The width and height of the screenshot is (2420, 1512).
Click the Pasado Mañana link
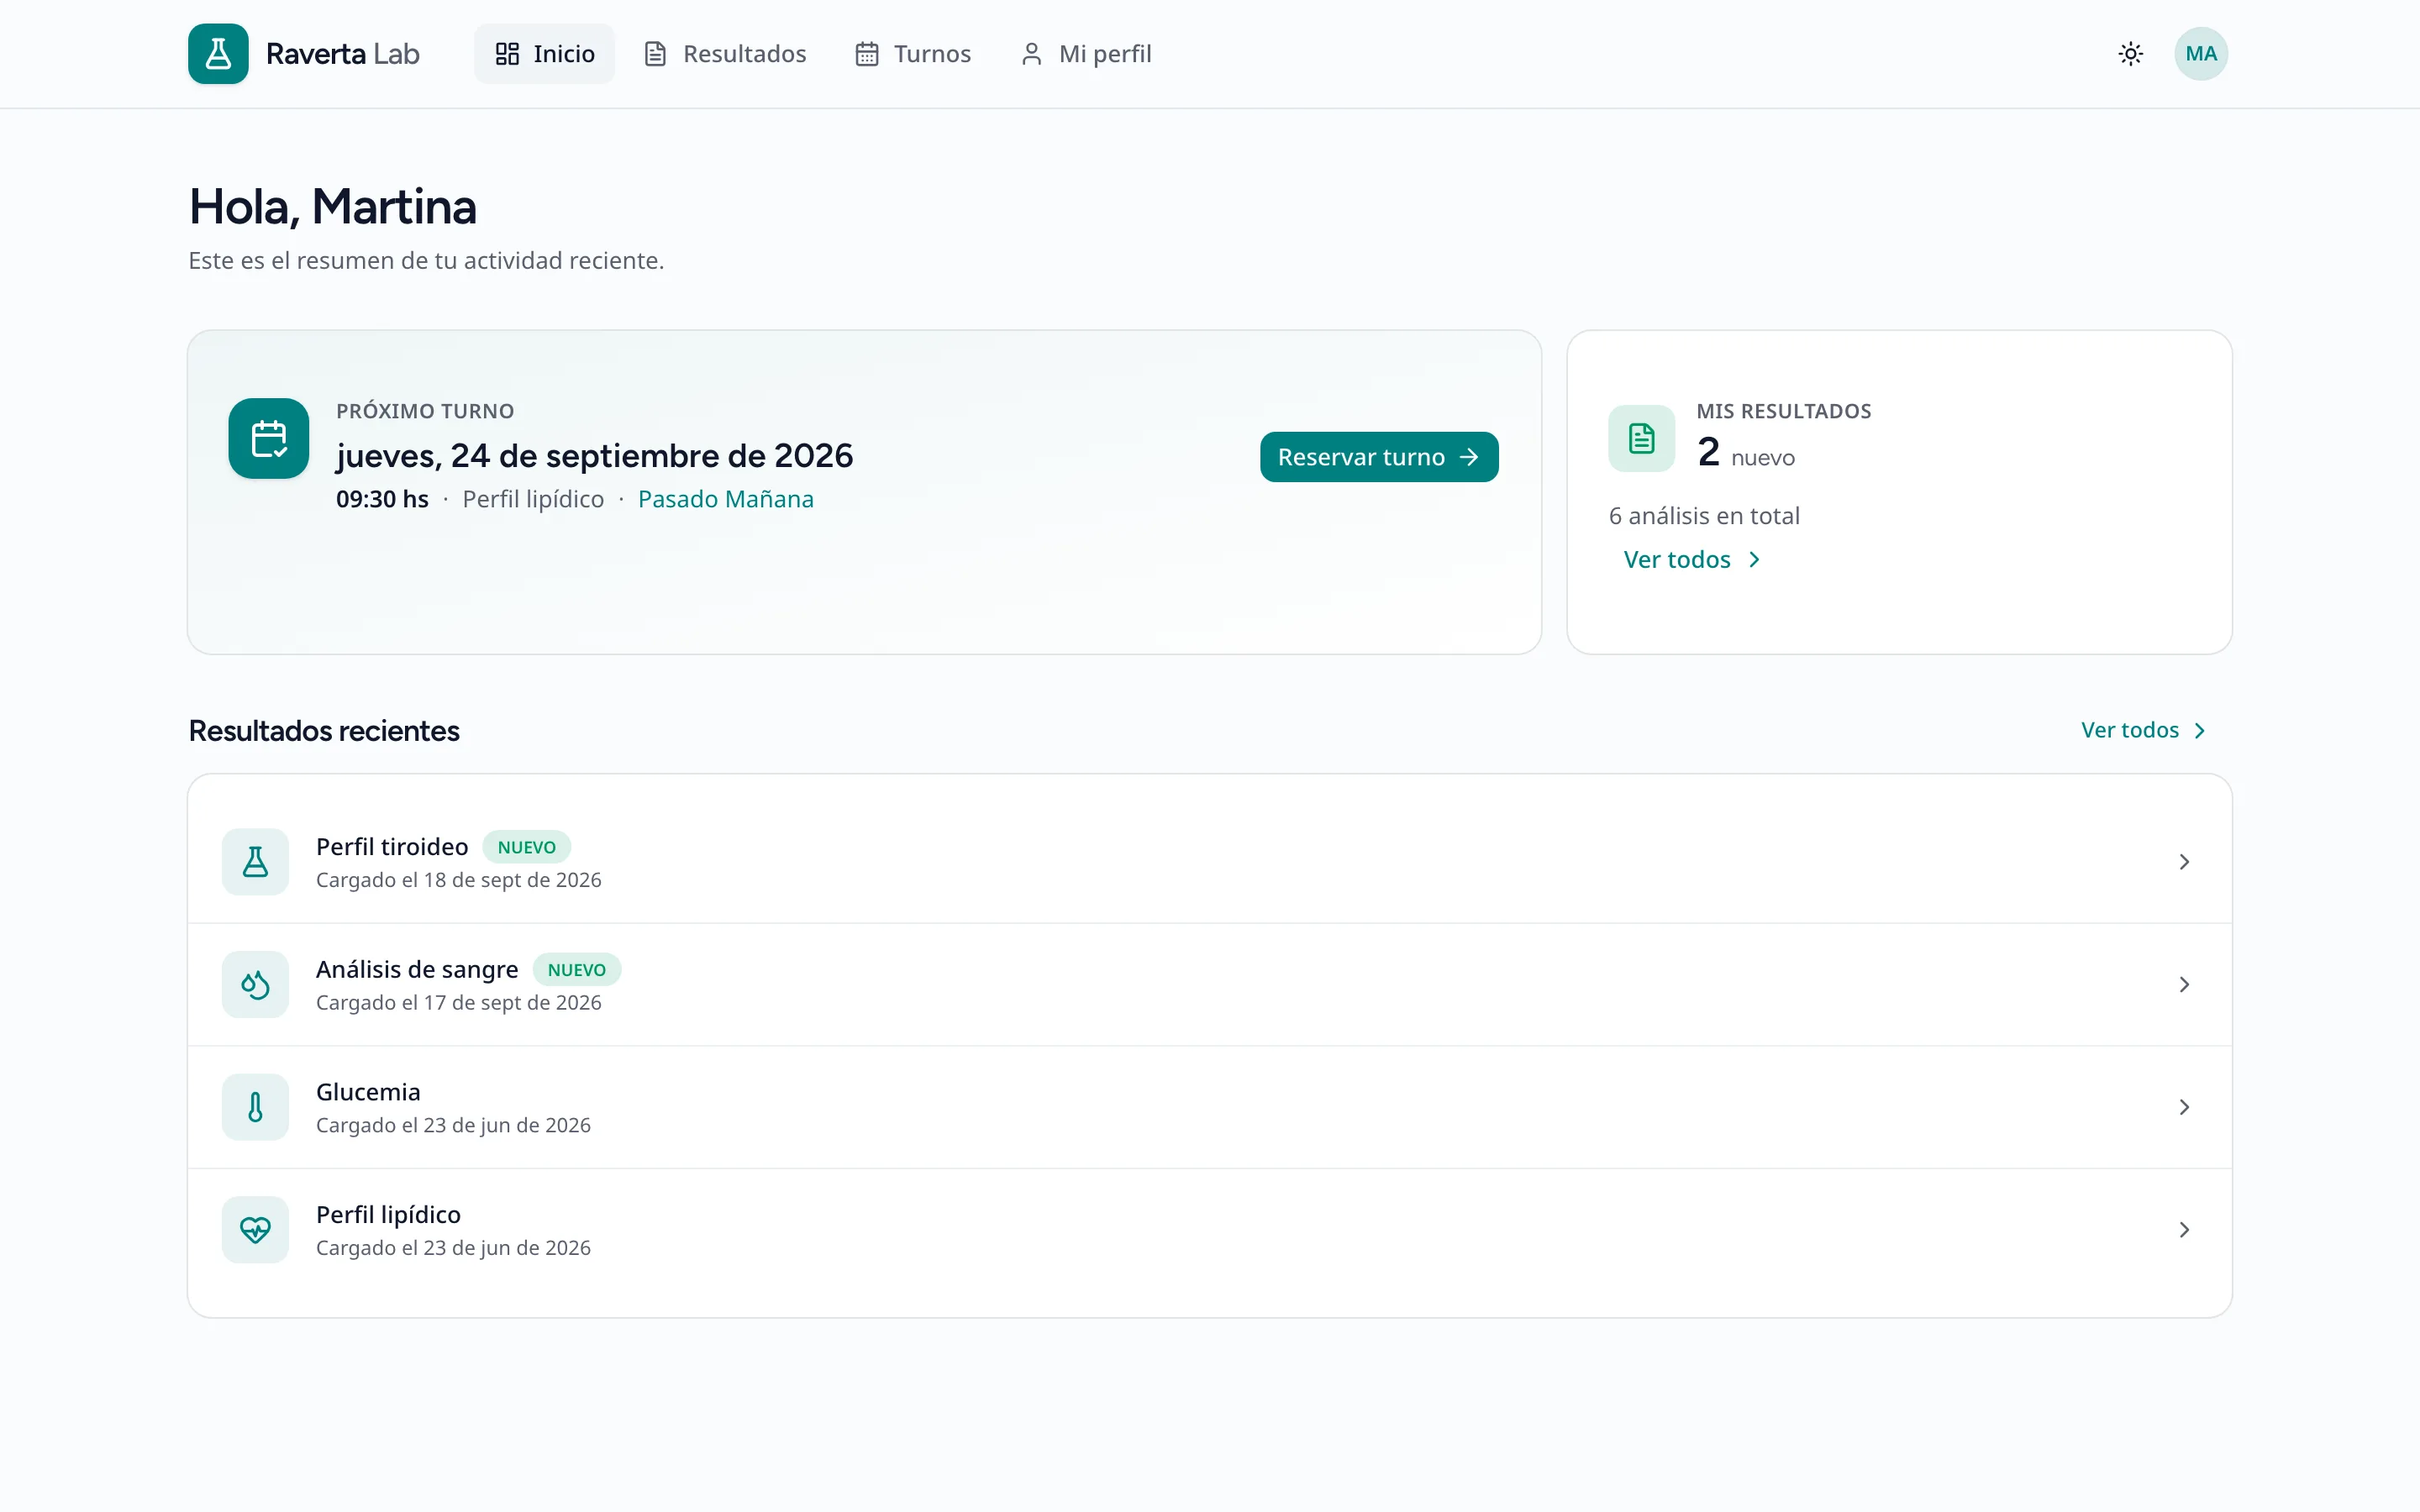click(x=726, y=499)
